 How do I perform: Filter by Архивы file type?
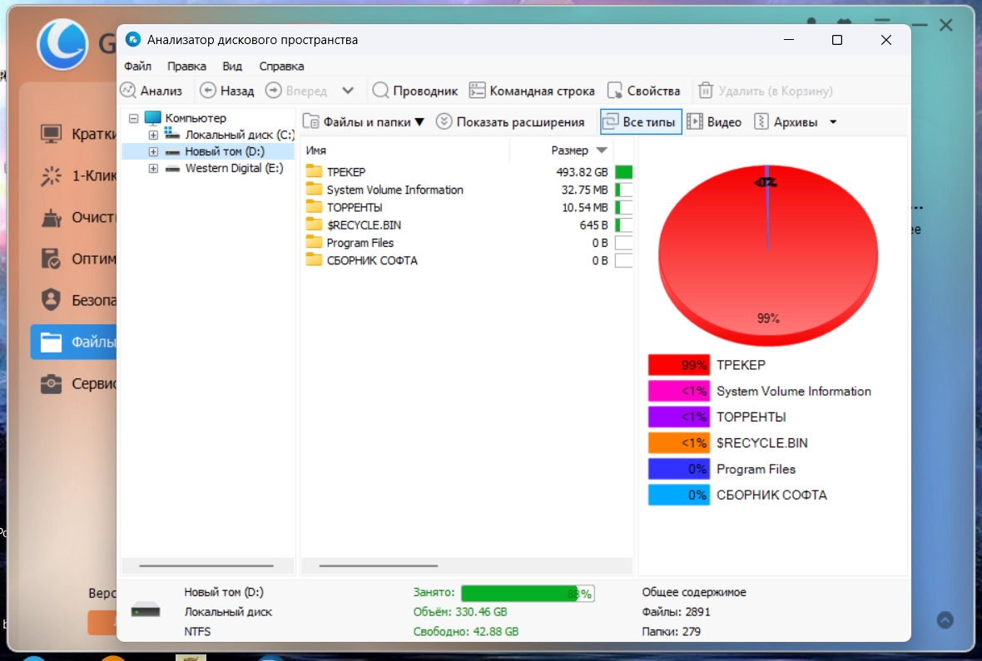[786, 122]
